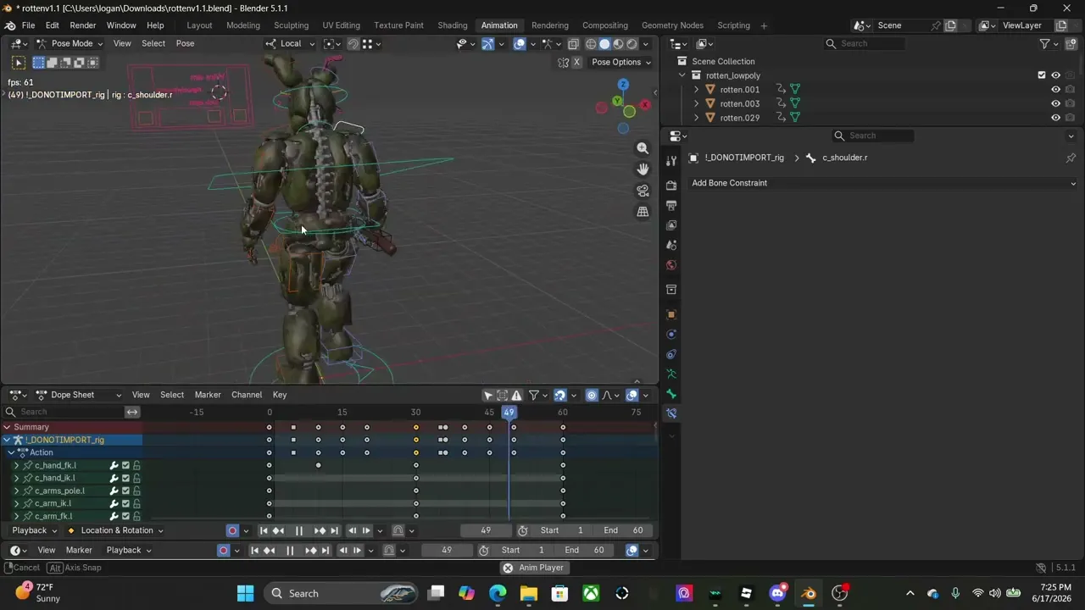Expand the c_hand_ik.l channel
This screenshot has width=1085, height=610.
point(16,478)
